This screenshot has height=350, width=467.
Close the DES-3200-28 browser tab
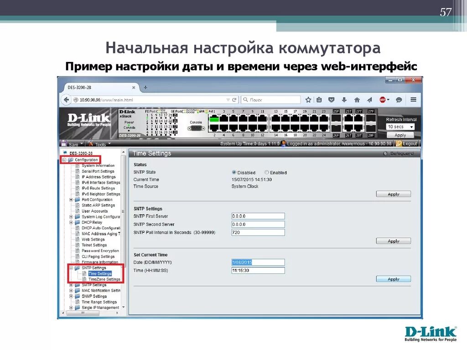click(134, 87)
